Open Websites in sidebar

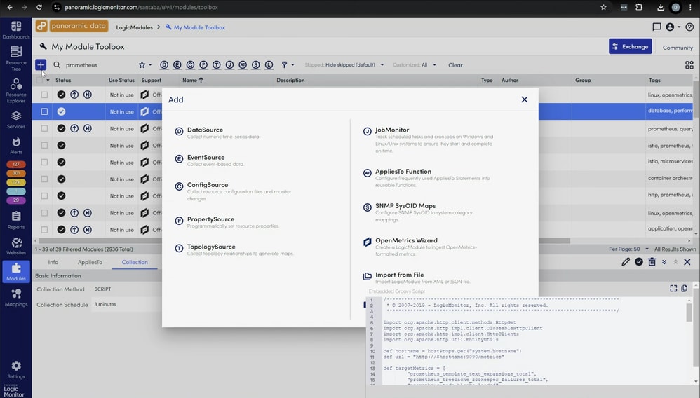tap(16, 246)
